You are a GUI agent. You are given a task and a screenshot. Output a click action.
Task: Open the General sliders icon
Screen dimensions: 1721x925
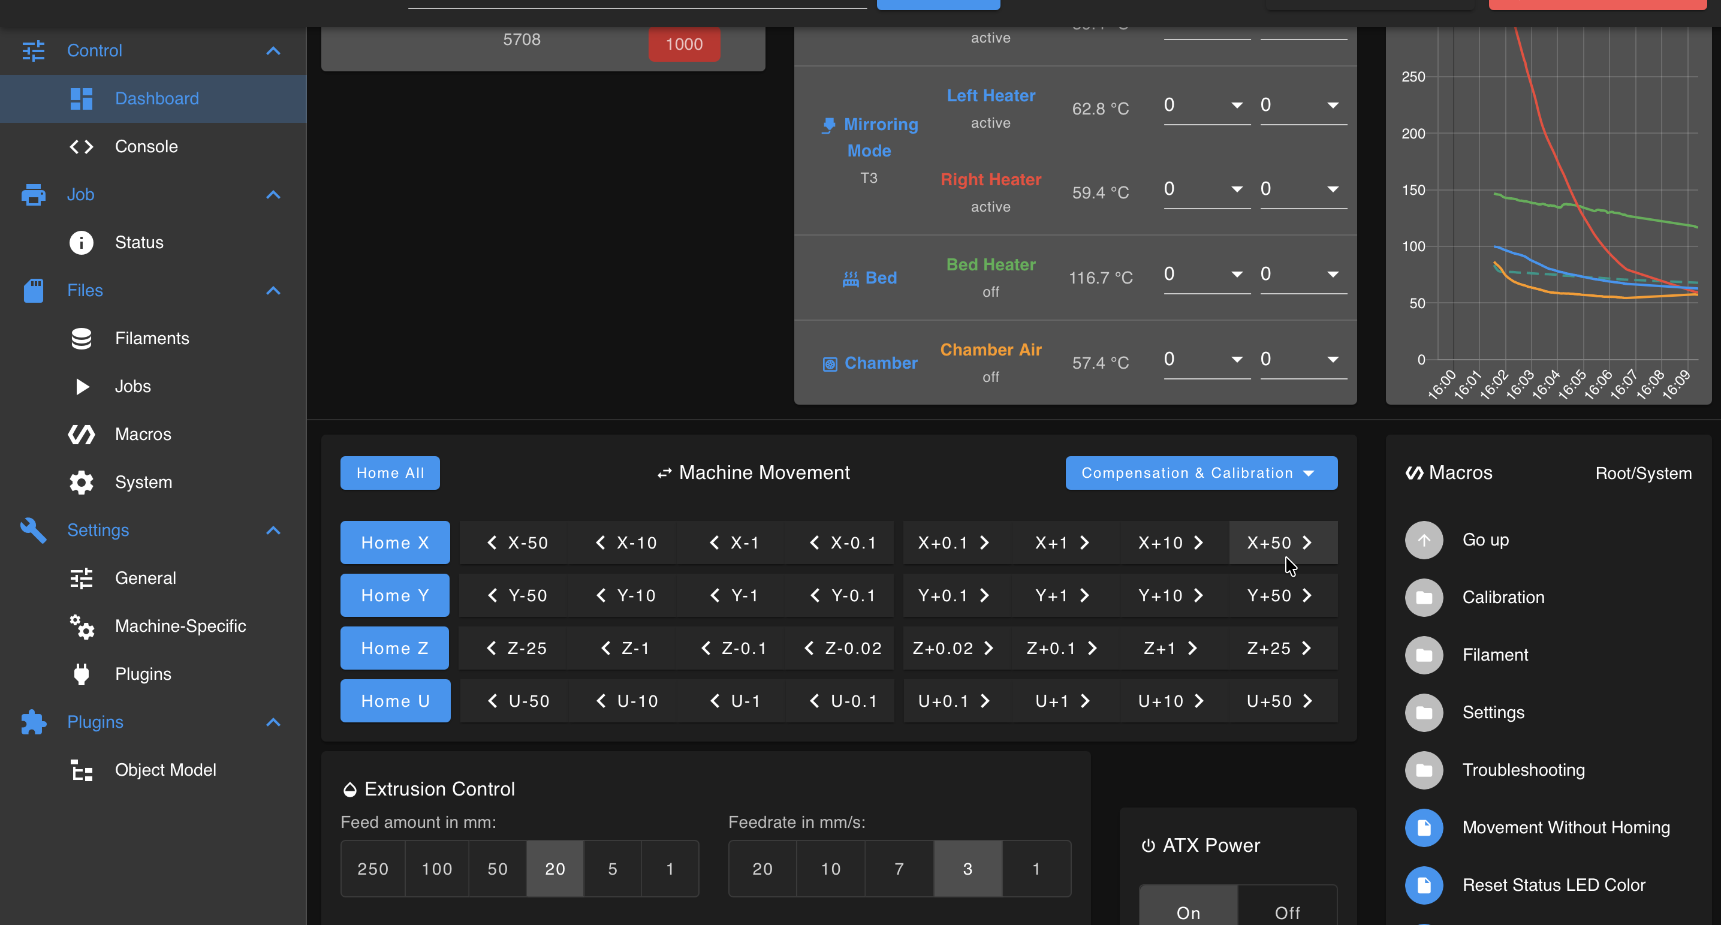tap(82, 578)
